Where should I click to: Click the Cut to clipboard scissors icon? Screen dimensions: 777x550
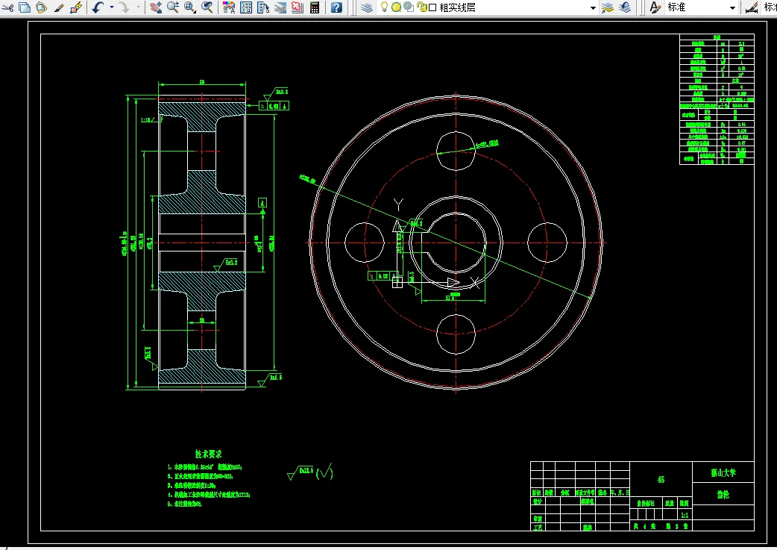click(8, 7)
